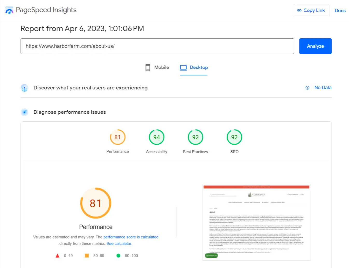Click the orange square 50–89 legend icon
This screenshot has height=268, width=349.
(x=87, y=256)
